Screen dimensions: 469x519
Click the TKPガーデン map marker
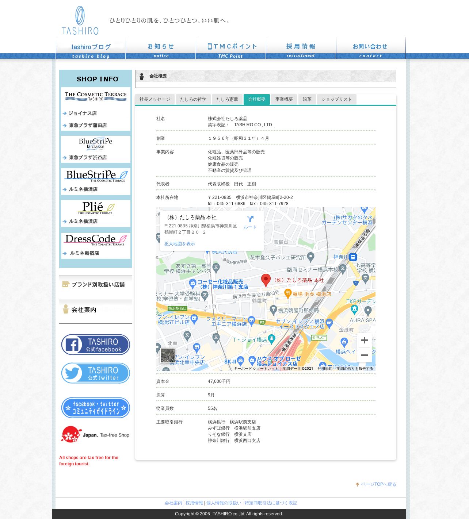click(354, 310)
